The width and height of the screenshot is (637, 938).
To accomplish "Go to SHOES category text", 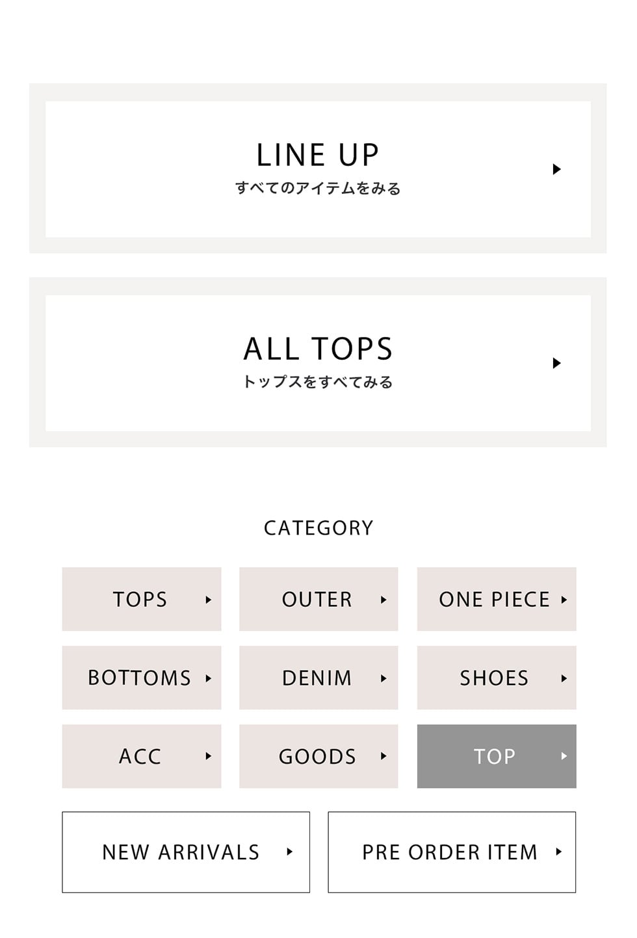I will click(x=494, y=678).
